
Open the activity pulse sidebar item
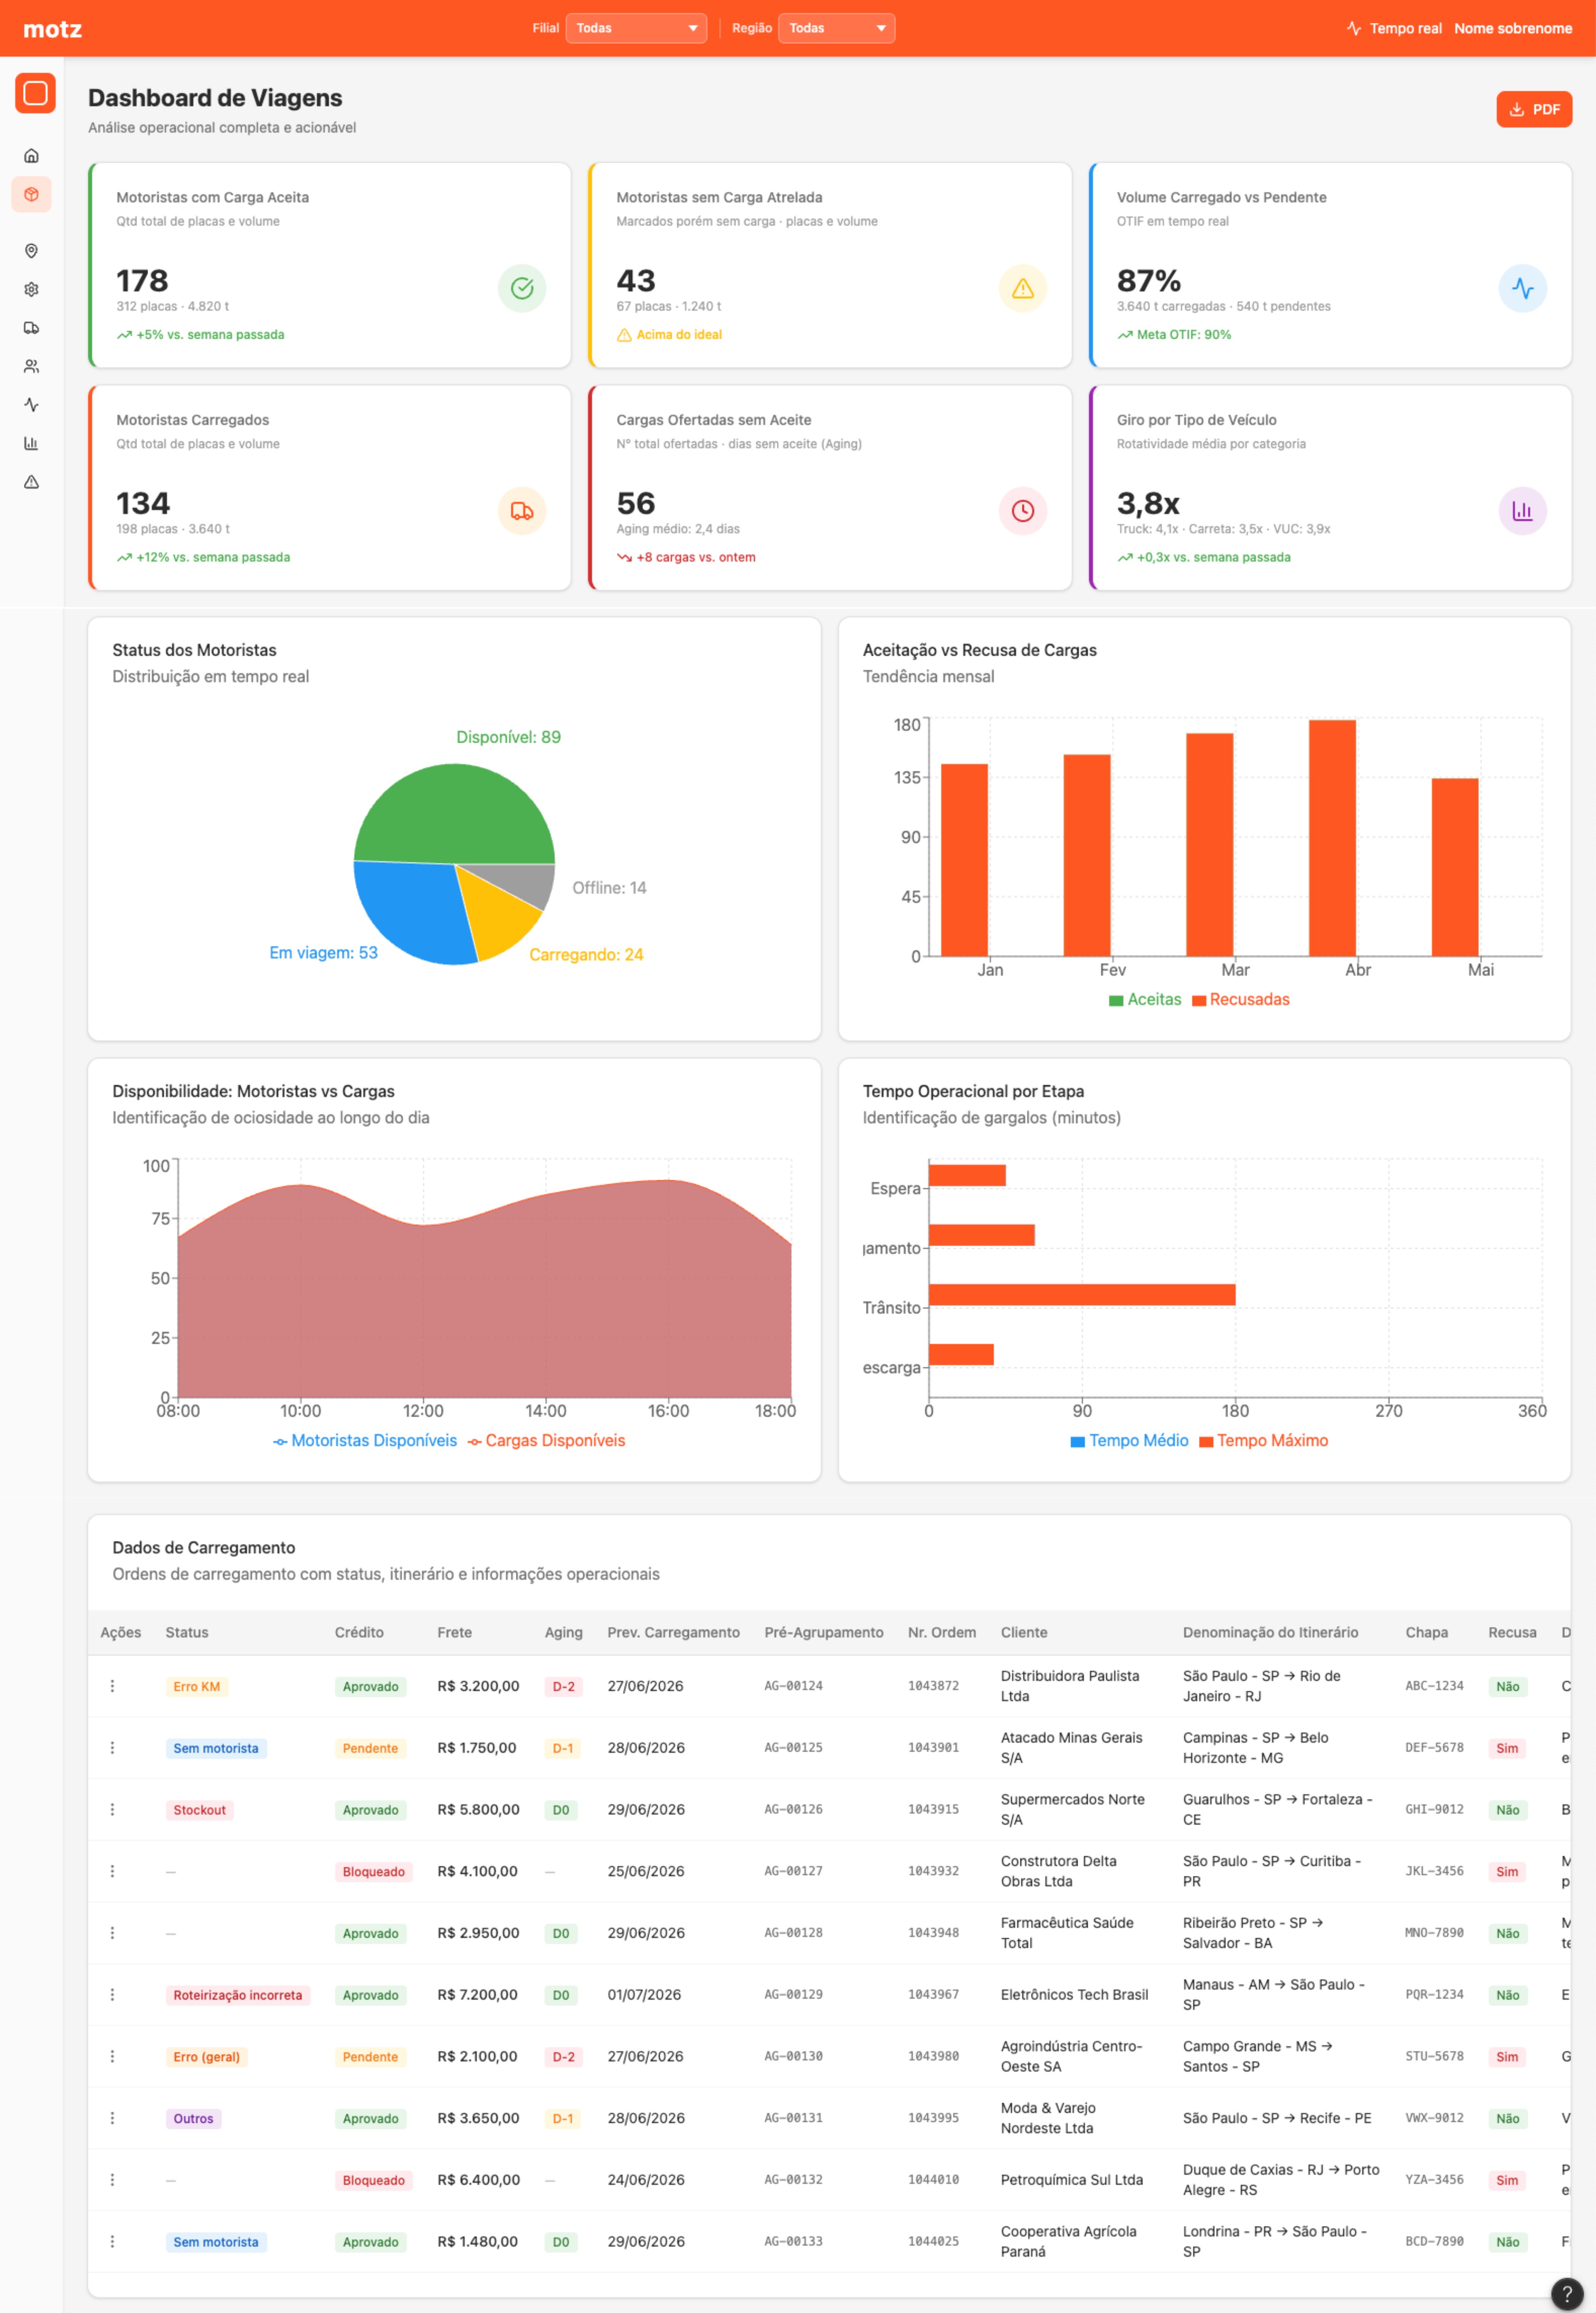coord(31,405)
